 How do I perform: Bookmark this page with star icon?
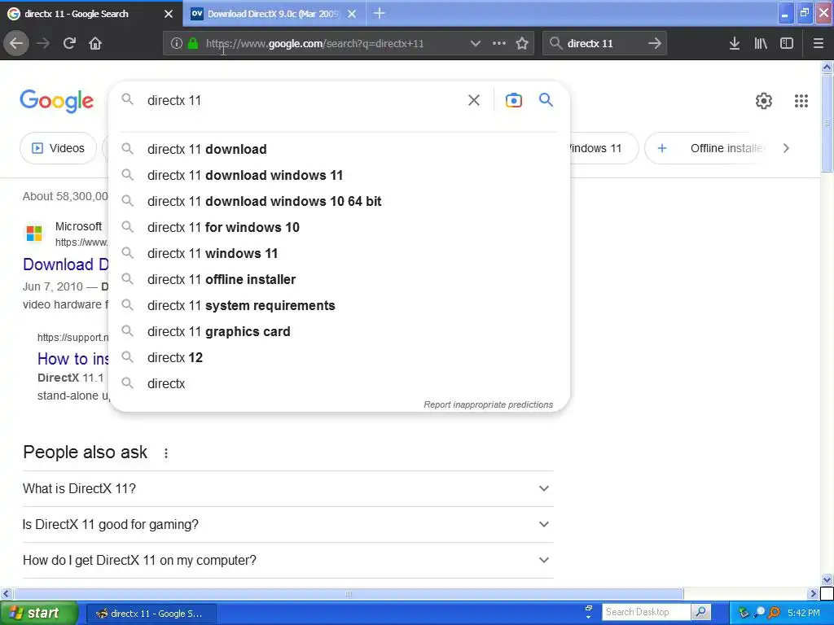[522, 44]
